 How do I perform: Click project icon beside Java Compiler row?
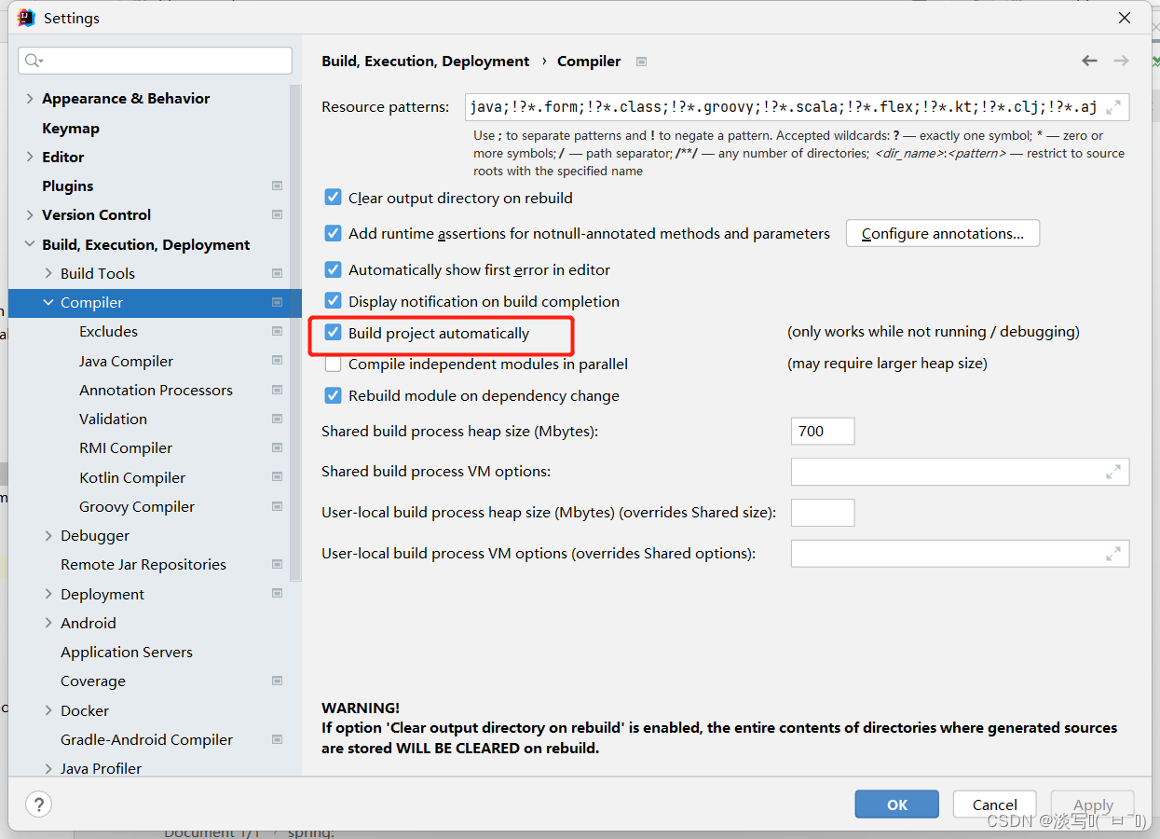click(x=277, y=361)
